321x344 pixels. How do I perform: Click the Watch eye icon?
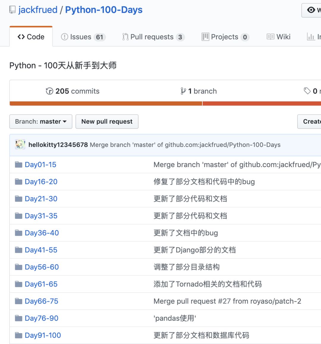(311, 10)
